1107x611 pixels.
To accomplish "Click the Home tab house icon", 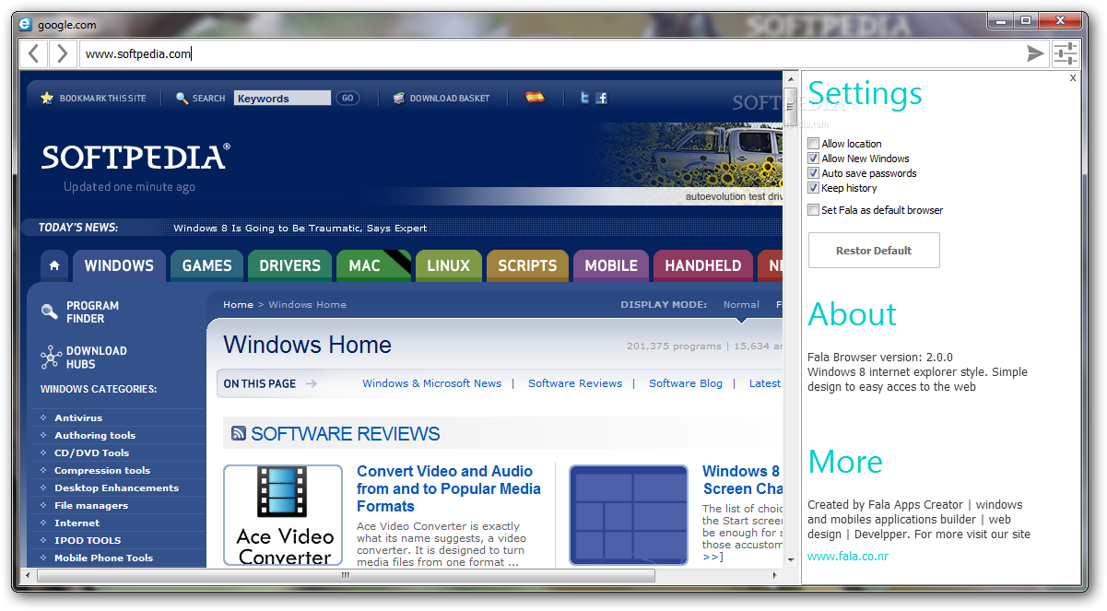I will pos(54,265).
